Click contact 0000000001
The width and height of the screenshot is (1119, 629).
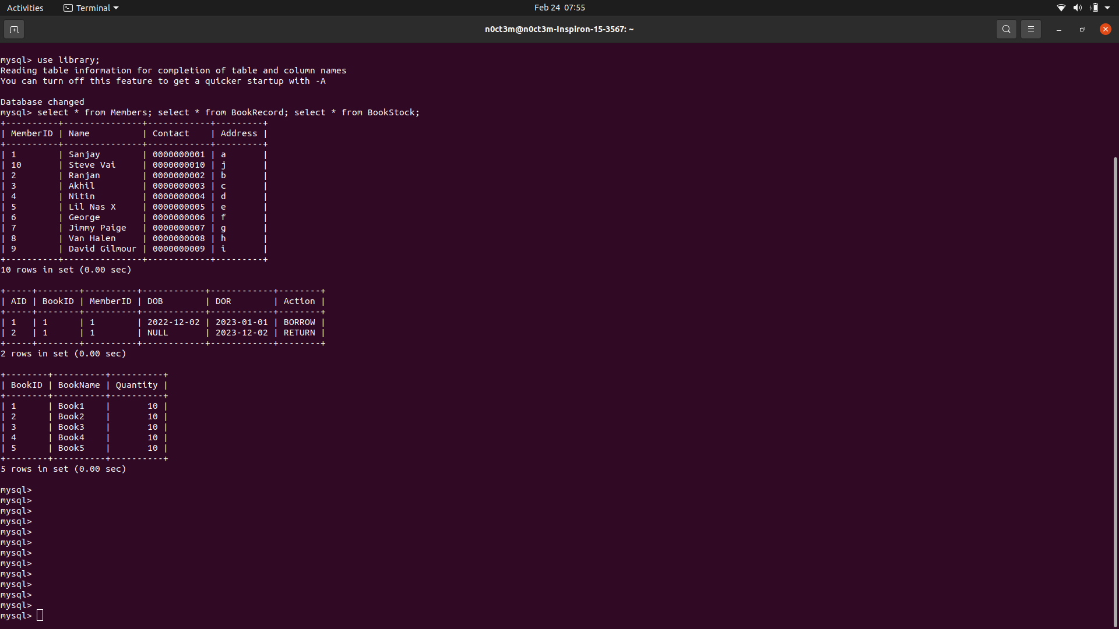click(x=179, y=154)
